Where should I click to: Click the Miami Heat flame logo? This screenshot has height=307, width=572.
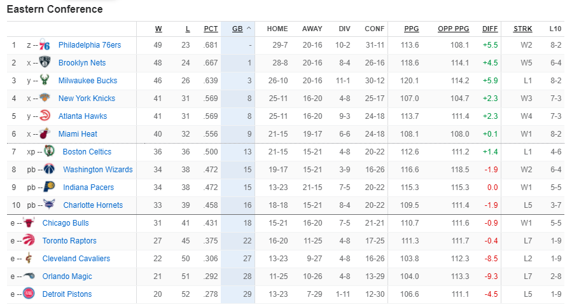[x=45, y=134]
